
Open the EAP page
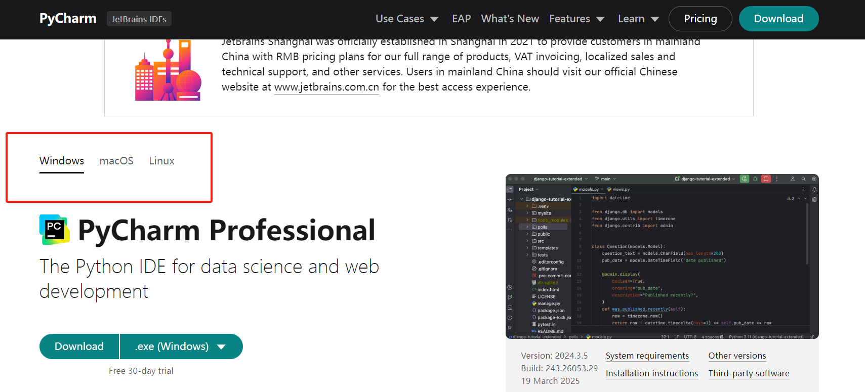tap(461, 19)
